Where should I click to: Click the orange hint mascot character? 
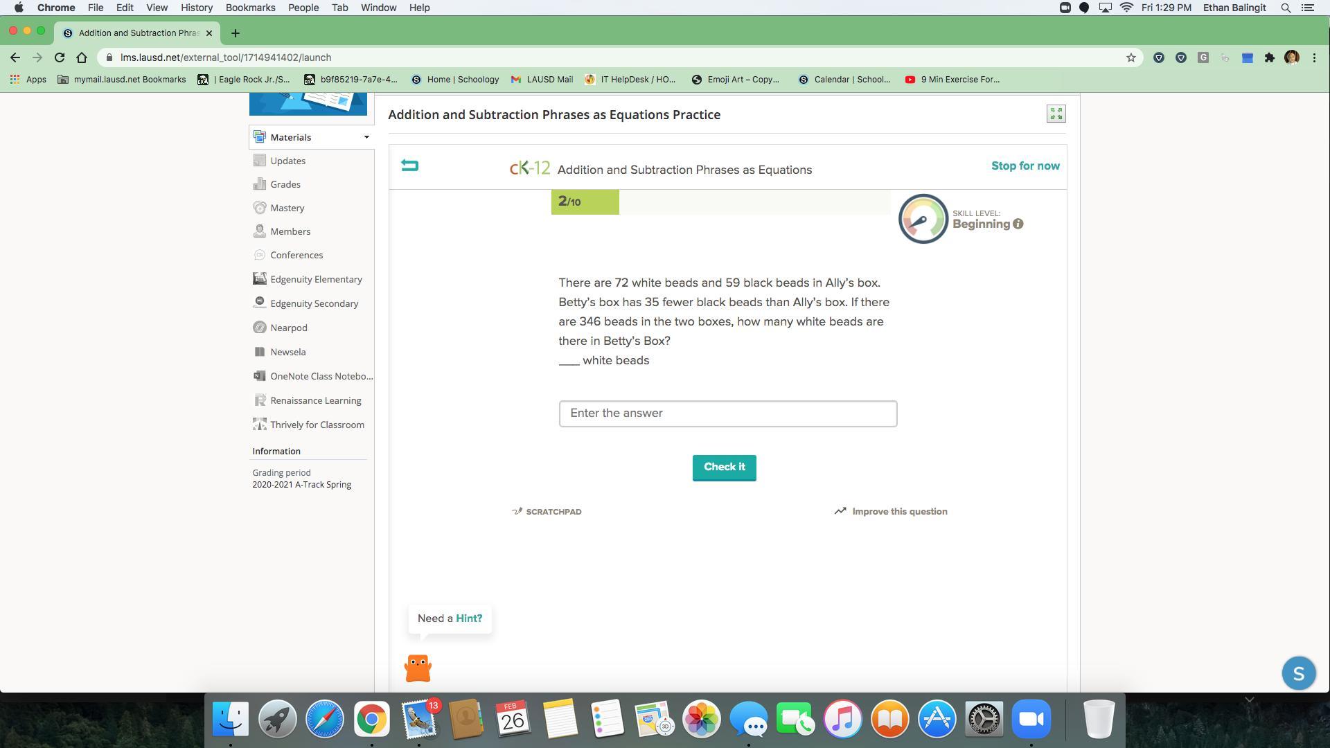[418, 668]
